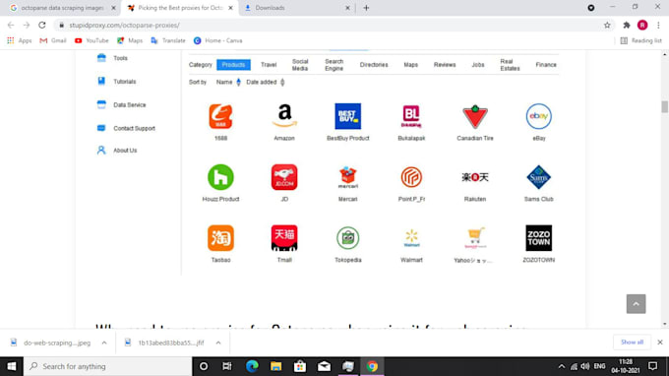
Task: Switch to Social Media category
Action: [300, 65]
